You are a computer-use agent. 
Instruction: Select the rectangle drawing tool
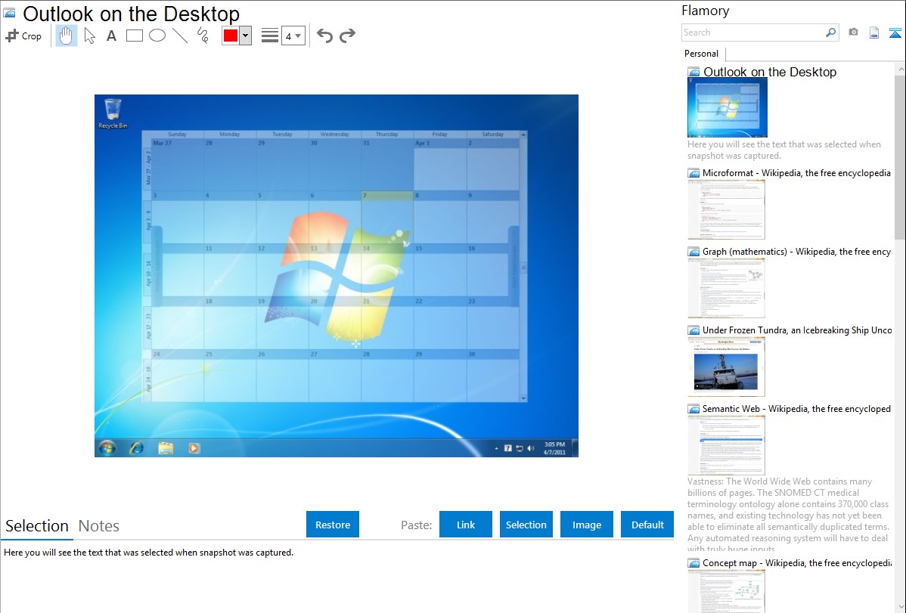pos(134,36)
